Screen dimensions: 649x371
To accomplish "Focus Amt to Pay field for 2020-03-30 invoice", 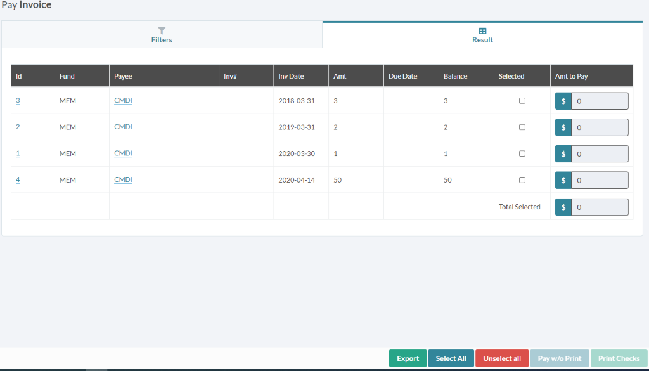I will (x=600, y=154).
